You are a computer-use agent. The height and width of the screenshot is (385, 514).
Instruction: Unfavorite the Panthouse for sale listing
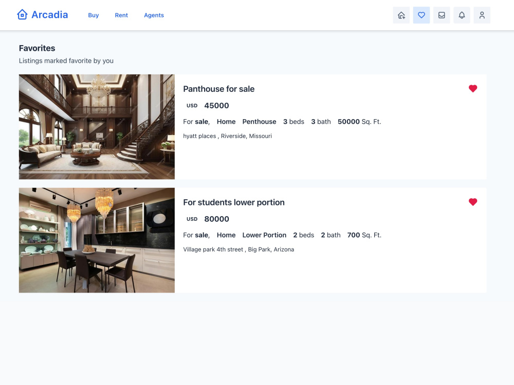473,88
